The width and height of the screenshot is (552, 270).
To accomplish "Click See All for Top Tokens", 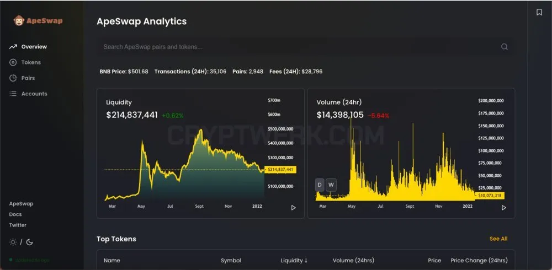I will 498,239.
